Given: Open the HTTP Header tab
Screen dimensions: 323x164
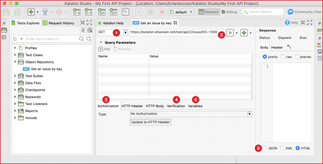Looking at the screenshot, I should click(x=132, y=106).
